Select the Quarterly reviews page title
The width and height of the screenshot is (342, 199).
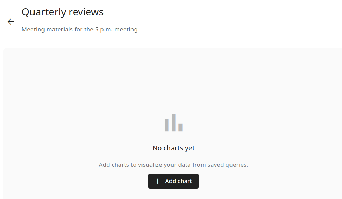[62, 12]
